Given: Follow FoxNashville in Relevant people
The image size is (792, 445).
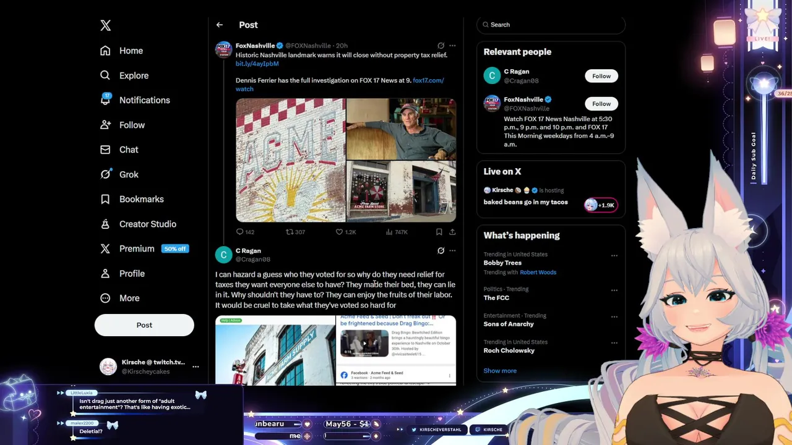Looking at the screenshot, I should pyautogui.click(x=601, y=104).
